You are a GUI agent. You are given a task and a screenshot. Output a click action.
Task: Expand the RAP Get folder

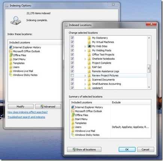[85, 67]
